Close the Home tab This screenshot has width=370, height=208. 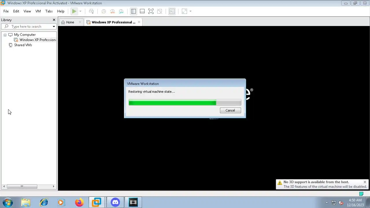pos(80,22)
